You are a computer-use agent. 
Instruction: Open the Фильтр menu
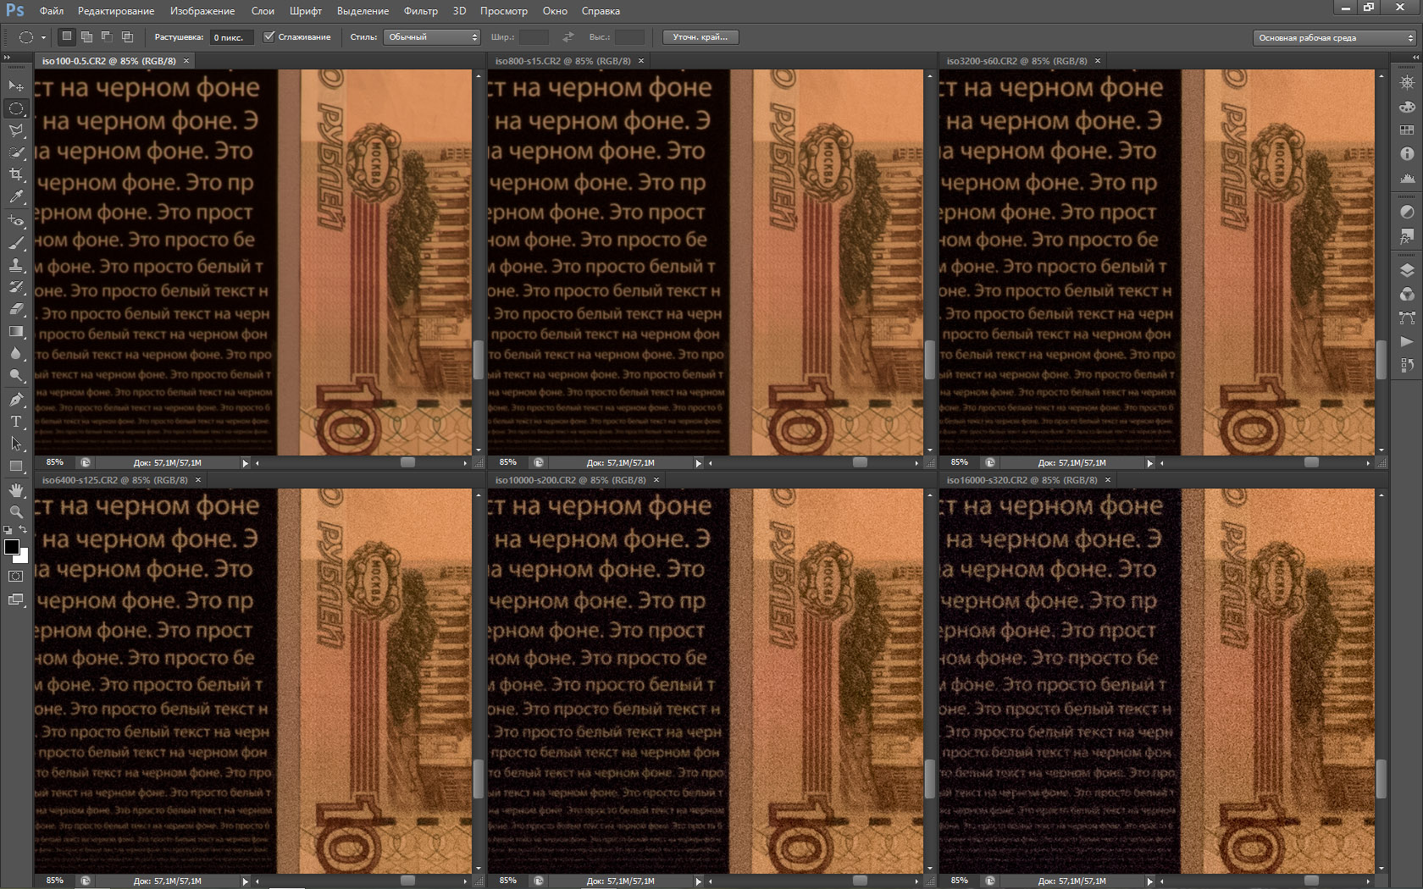click(x=421, y=11)
